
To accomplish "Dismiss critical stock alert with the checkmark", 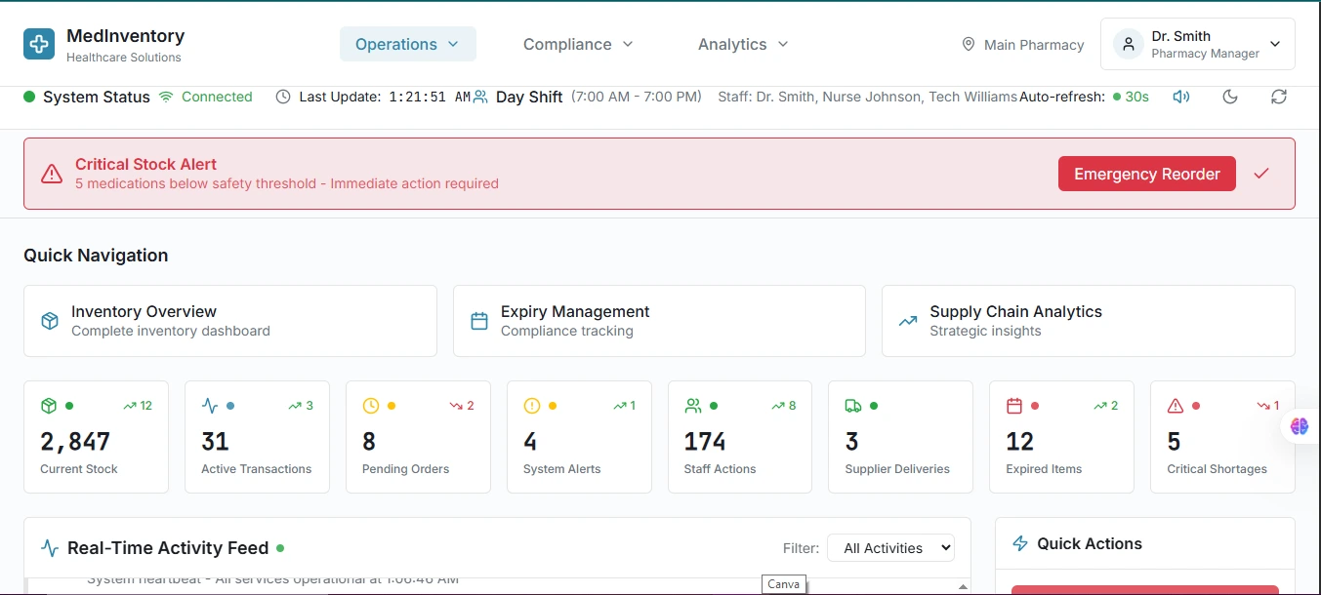I will pyautogui.click(x=1261, y=174).
